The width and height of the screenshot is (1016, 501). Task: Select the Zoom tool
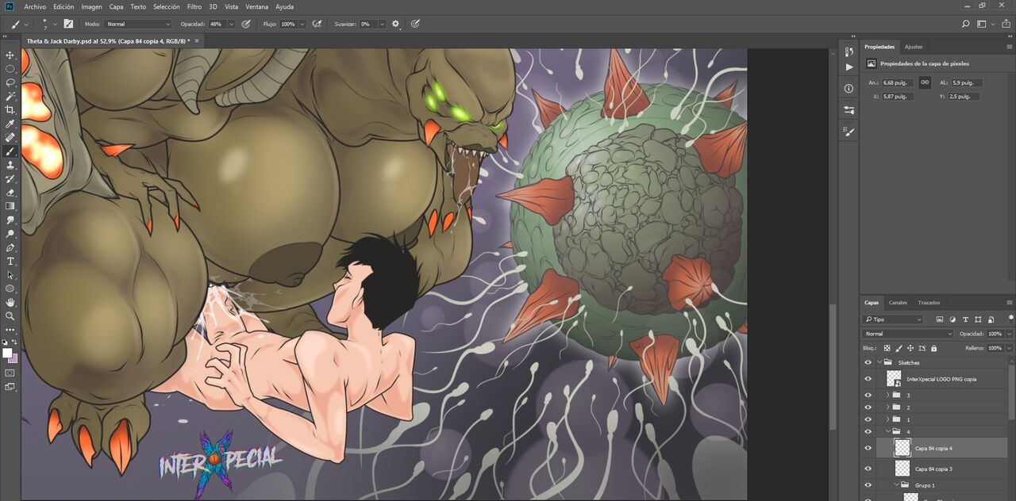(x=10, y=316)
